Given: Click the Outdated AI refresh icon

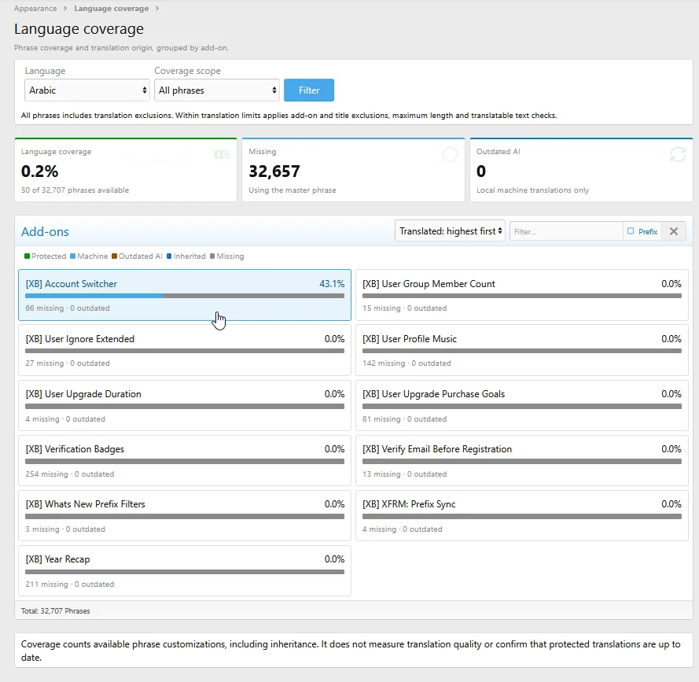Looking at the screenshot, I should click(x=678, y=155).
